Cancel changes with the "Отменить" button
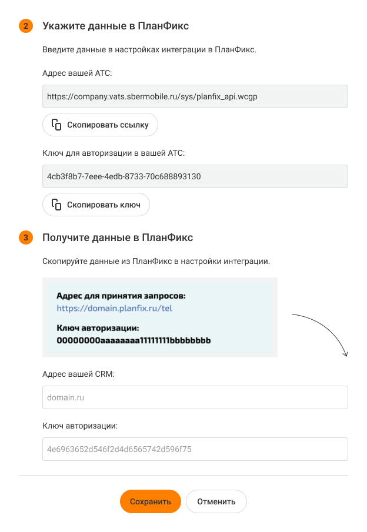The height and width of the screenshot is (532, 367). point(216,501)
